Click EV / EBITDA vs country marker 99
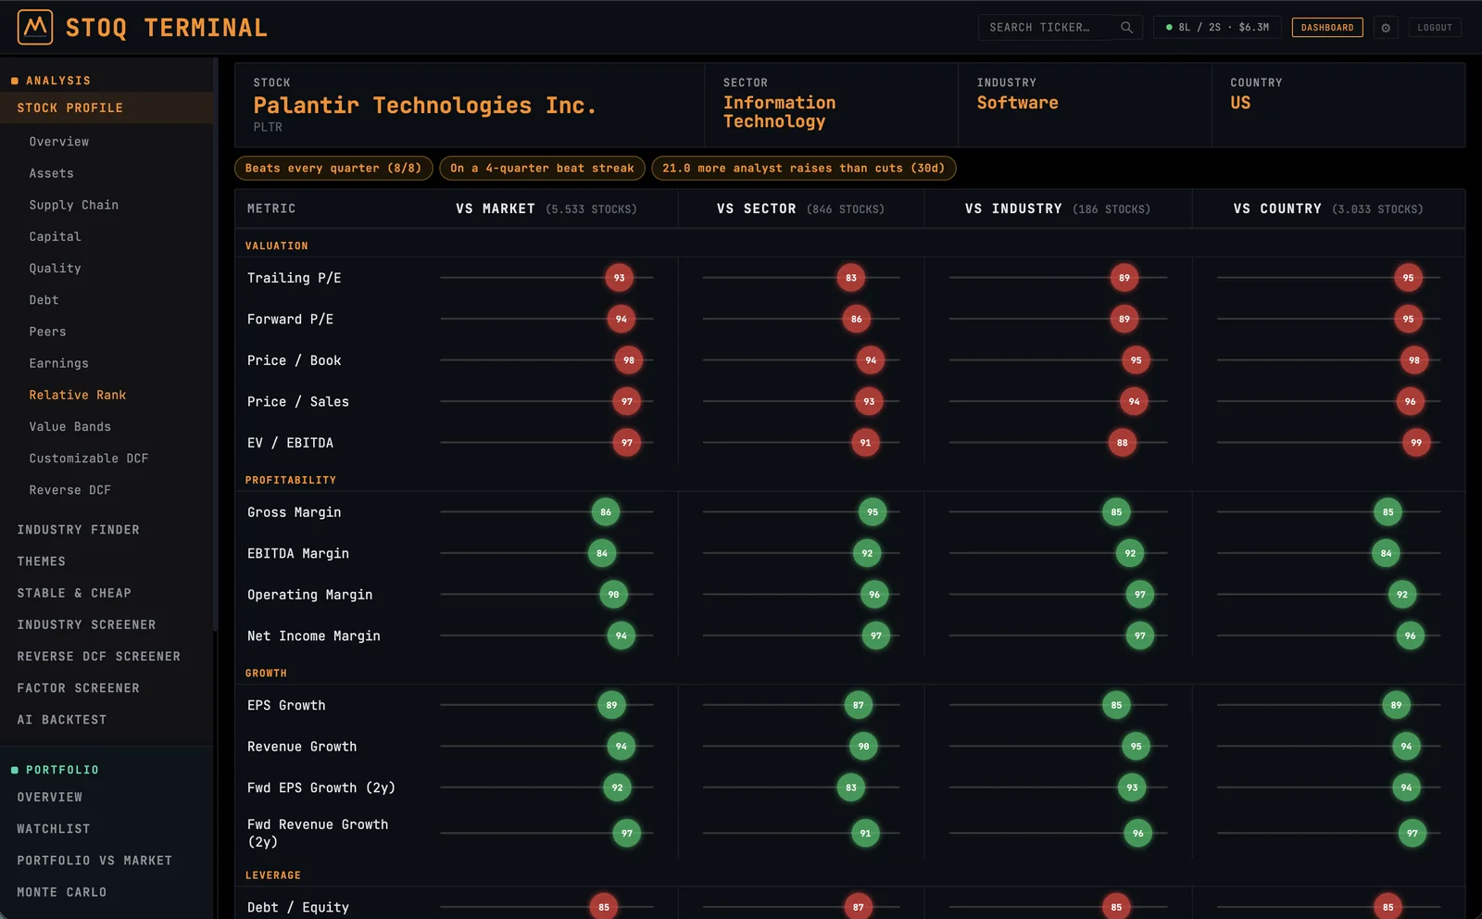1482x919 pixels. pos(1416,443)
